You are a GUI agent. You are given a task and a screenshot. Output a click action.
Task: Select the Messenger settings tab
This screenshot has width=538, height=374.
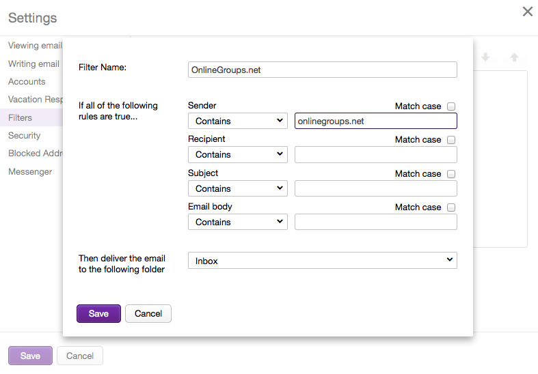click(30, 172)
